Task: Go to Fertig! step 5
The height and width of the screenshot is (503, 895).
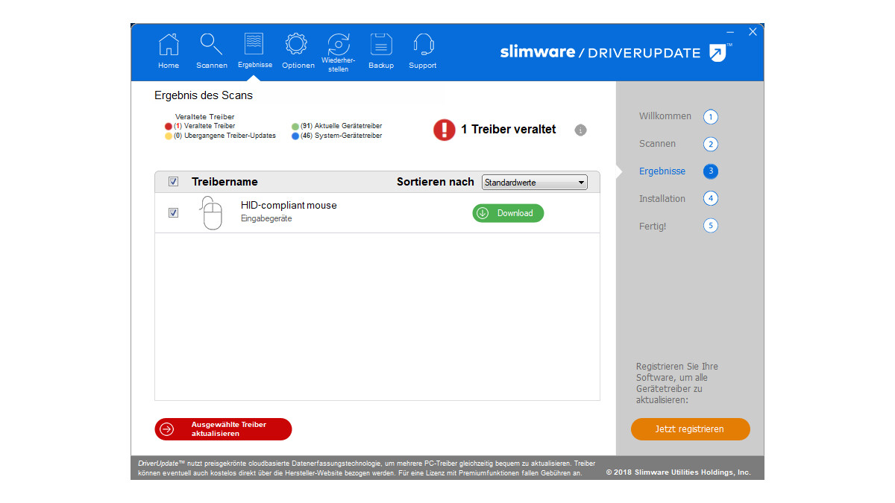Action: (x=678, y=226)
